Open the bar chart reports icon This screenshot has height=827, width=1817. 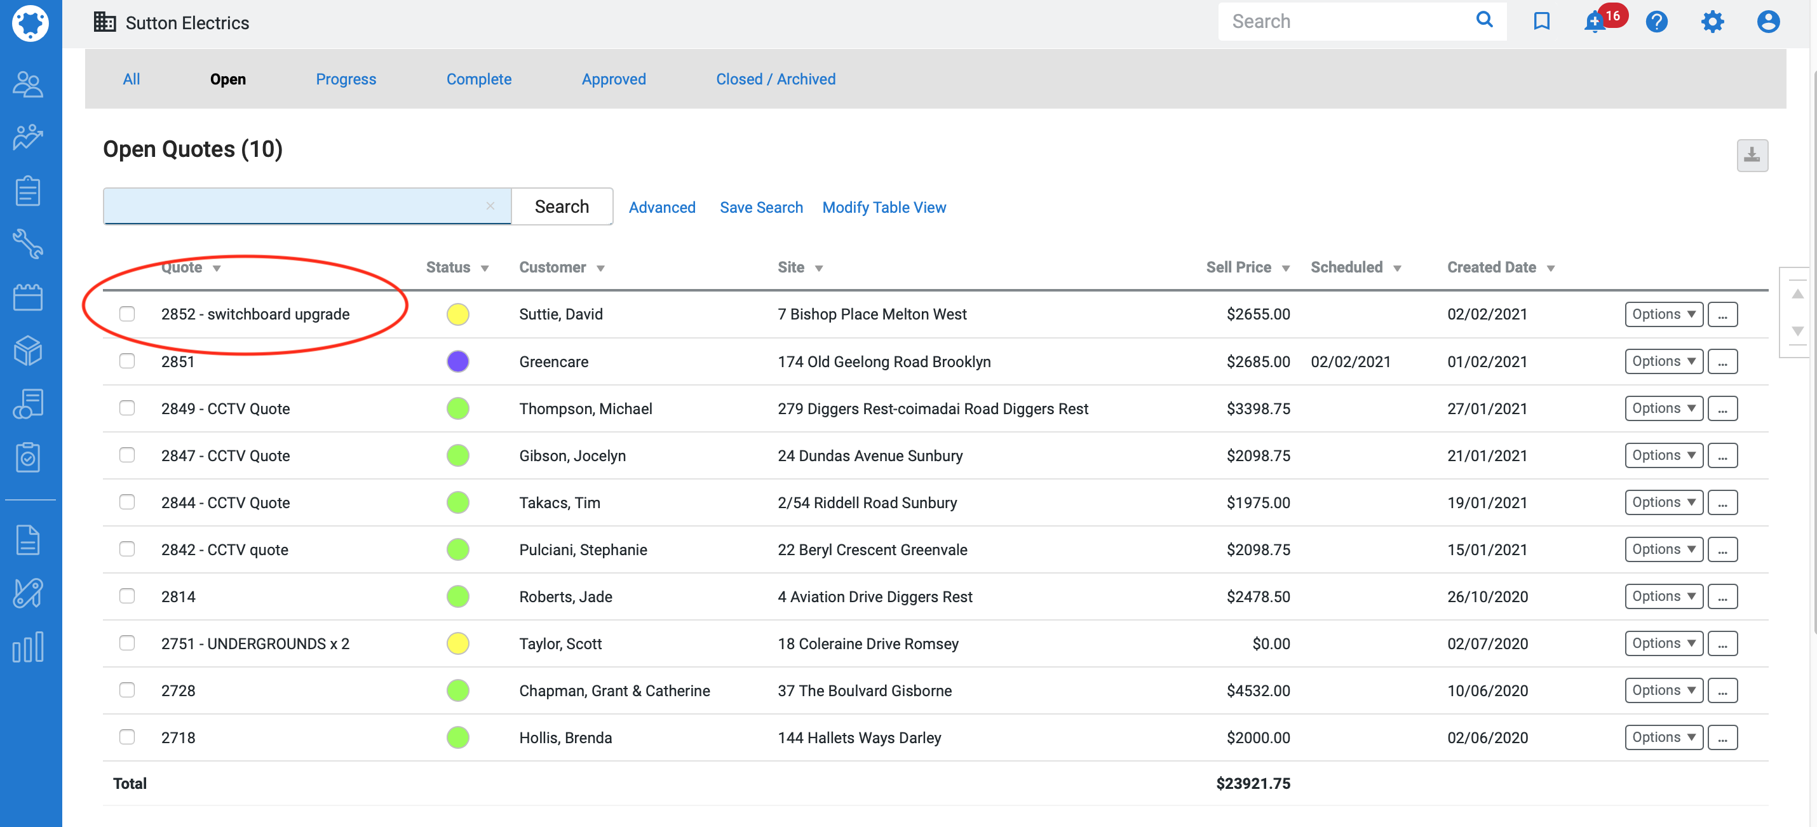[x=28, y=647]
